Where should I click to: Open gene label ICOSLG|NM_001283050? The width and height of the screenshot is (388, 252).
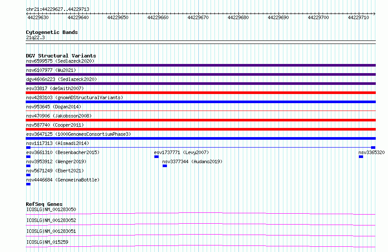pos(51,209)
